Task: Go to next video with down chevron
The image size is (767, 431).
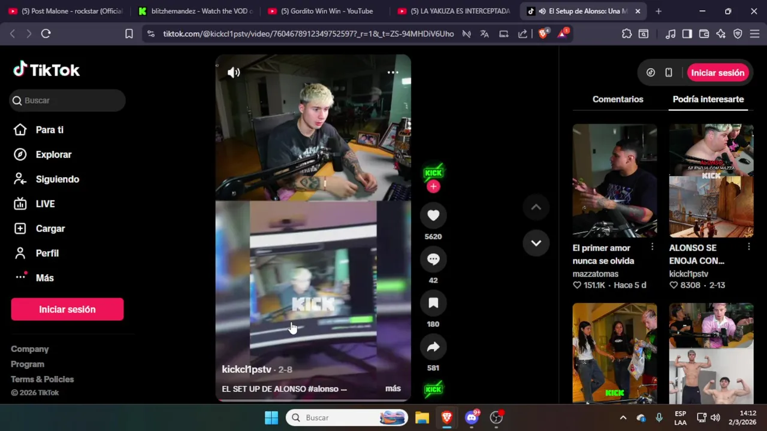Action: pyautogui.click(x=536, y=243)
